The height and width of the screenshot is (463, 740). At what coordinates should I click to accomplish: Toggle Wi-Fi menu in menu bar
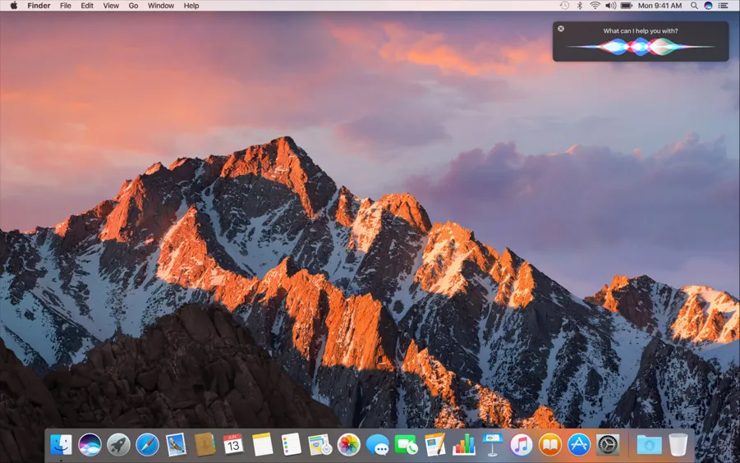pos(595,6)
